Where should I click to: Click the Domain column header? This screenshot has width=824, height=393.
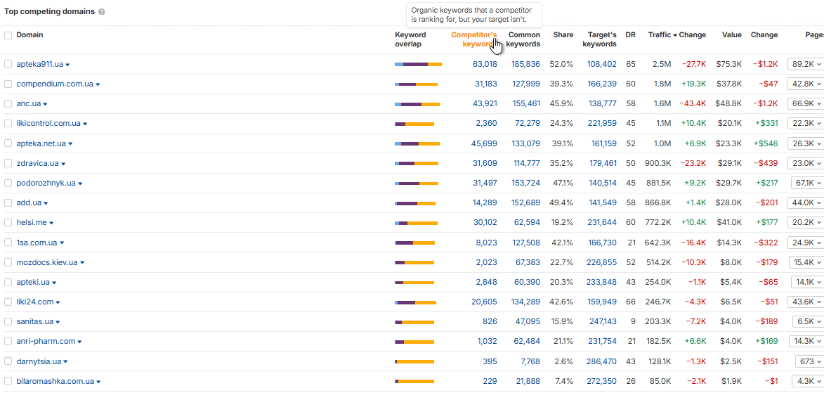click(x=30, y=34)
